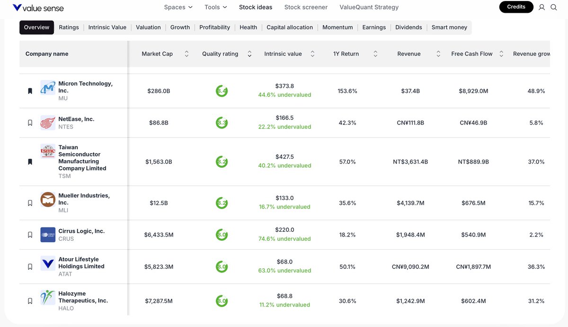The width and height of the screenshot is (568, 327).
Task: Bookmark Atour Lifestyle Holdings
Action: [x=30, y=267]
